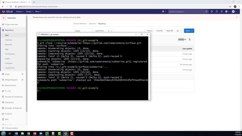Click the browser back arrow
The height and width of the screenshot is (136, 242).
click(x=3, y=7)
